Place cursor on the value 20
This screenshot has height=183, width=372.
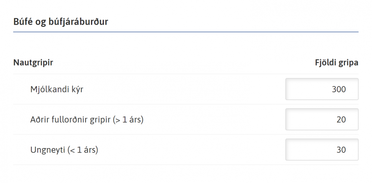coord(341,120)
